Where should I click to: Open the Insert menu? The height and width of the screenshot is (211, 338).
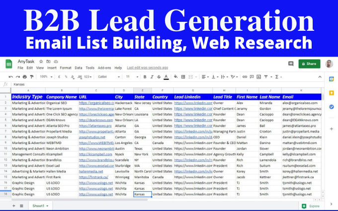pos(52,68)
